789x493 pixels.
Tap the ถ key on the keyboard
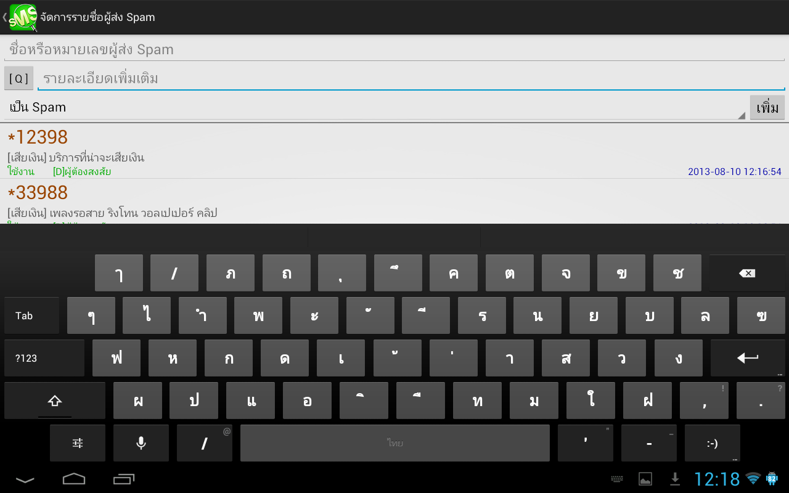click(x=287, y=273)
